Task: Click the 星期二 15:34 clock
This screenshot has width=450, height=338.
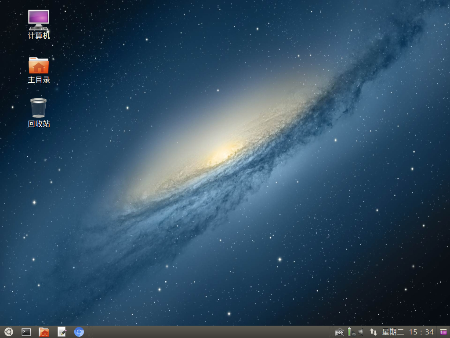Action: [407, 332]
